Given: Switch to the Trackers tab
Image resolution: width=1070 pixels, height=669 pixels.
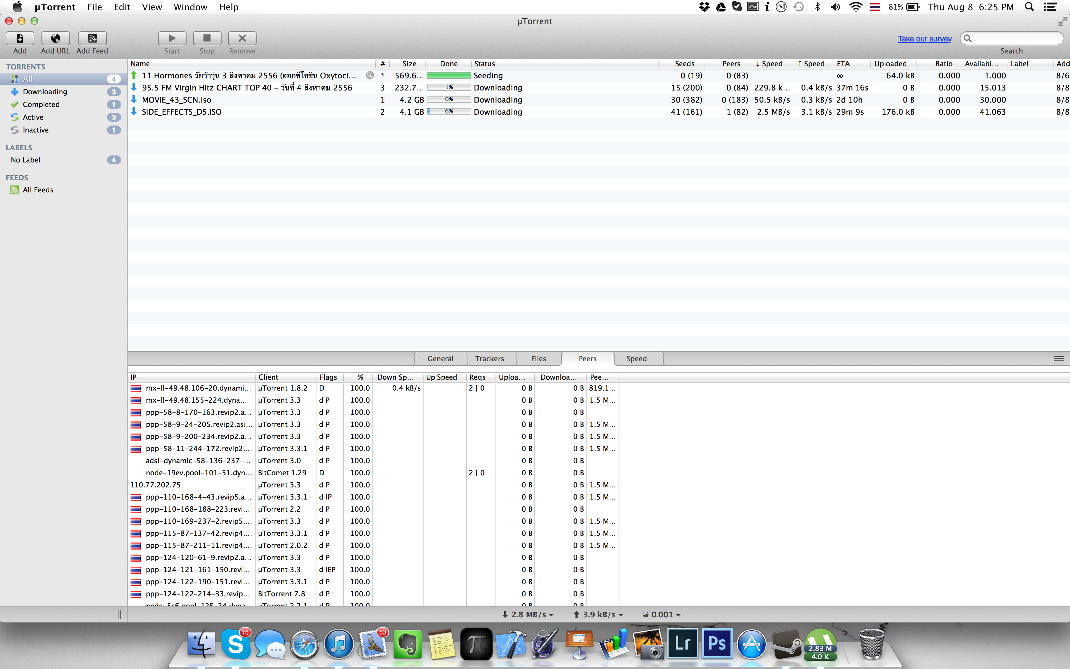Looking at the screenshot, I should [x=489, y=358].
